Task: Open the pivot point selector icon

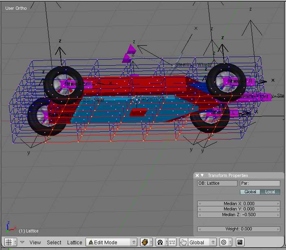Action: point(162,242)
